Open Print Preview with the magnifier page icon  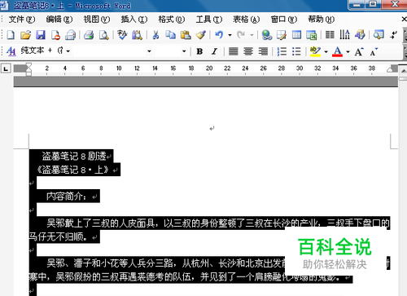(x=104, y=35)
